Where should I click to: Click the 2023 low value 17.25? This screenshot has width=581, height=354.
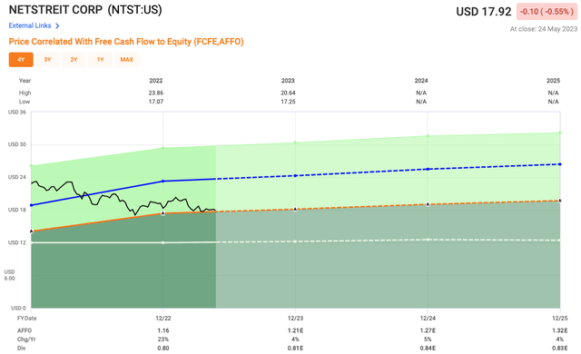coord(288,102)
